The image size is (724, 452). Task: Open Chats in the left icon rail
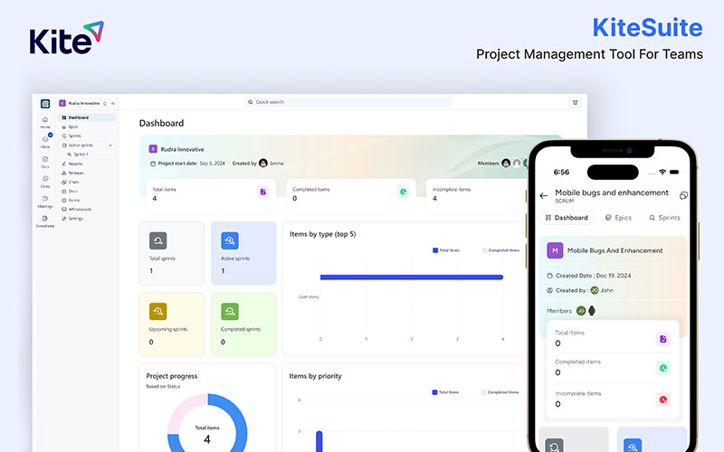45,182
